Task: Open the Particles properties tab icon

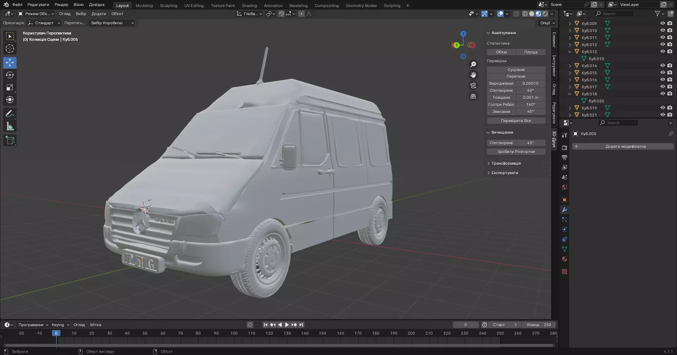Action: [565, 220]
